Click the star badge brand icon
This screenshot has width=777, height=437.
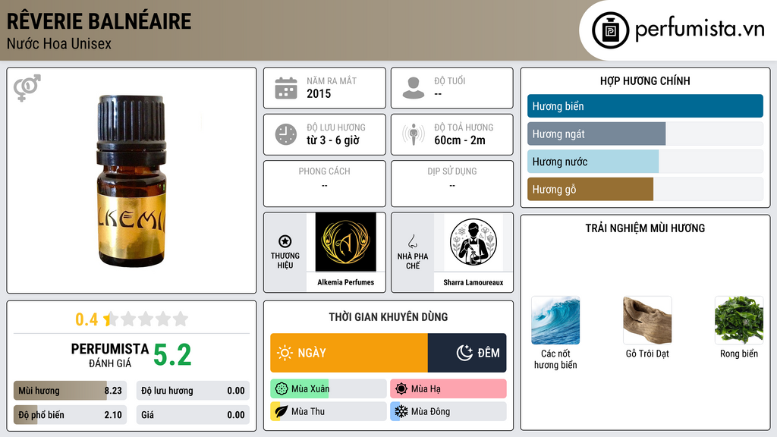[285, 241]
